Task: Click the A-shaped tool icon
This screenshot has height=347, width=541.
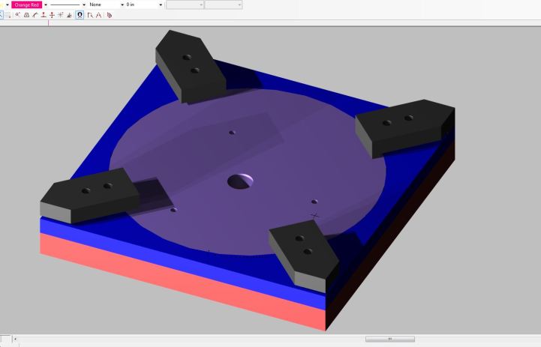Action: click(99, 15)
